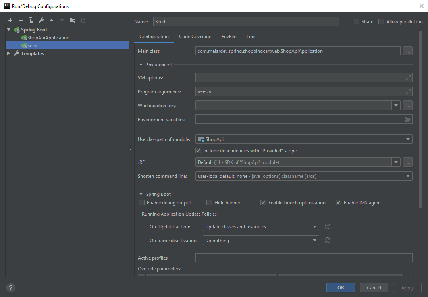The width and height of the screenshot is (428, 297).
Task: Open On frame deactivation dropdown
Action: [261, 240]
